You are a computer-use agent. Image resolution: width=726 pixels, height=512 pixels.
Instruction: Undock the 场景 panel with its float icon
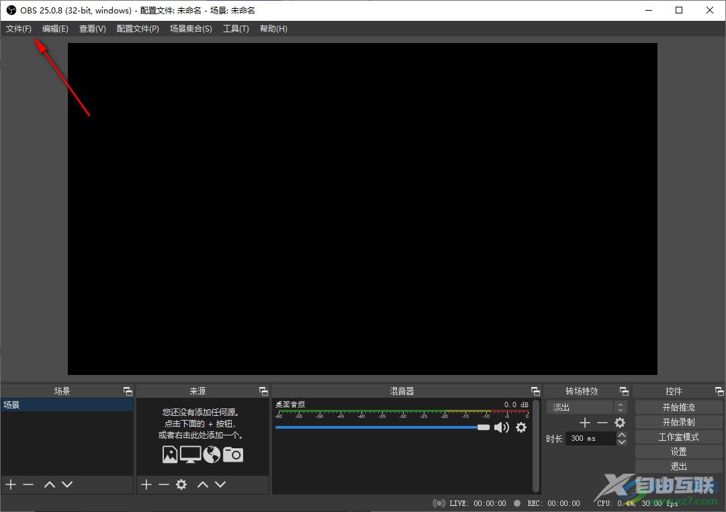point(128,392)
